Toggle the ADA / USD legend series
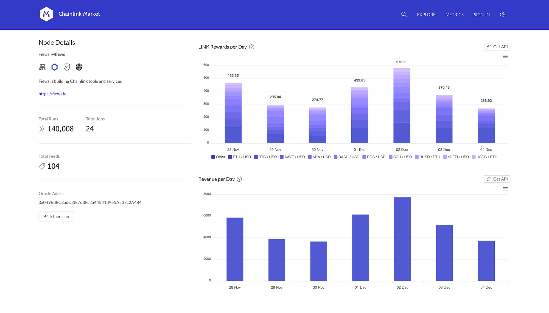 click(x=319, y=157)
